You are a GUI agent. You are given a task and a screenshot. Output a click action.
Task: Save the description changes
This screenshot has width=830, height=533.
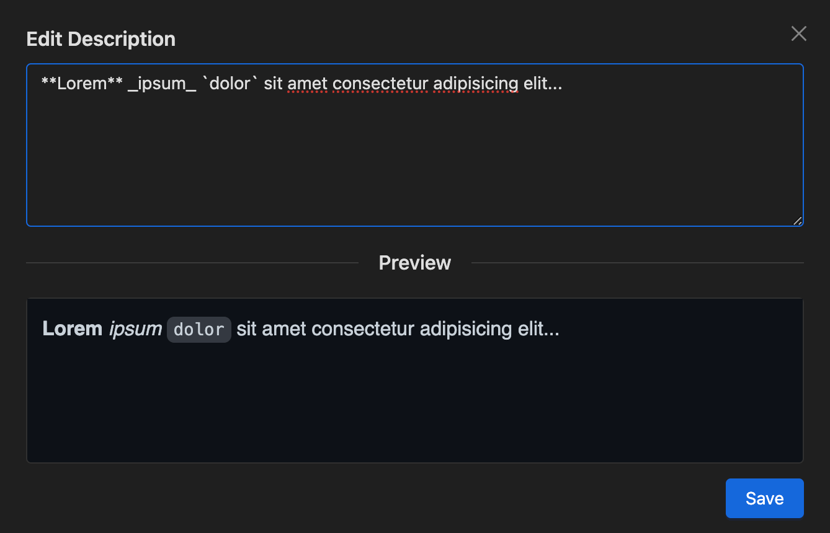pos(764,498)
